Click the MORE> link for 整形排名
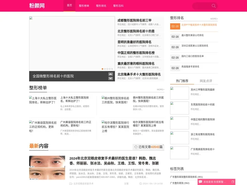This screenshot has width=247, height=185. (214, 19)
